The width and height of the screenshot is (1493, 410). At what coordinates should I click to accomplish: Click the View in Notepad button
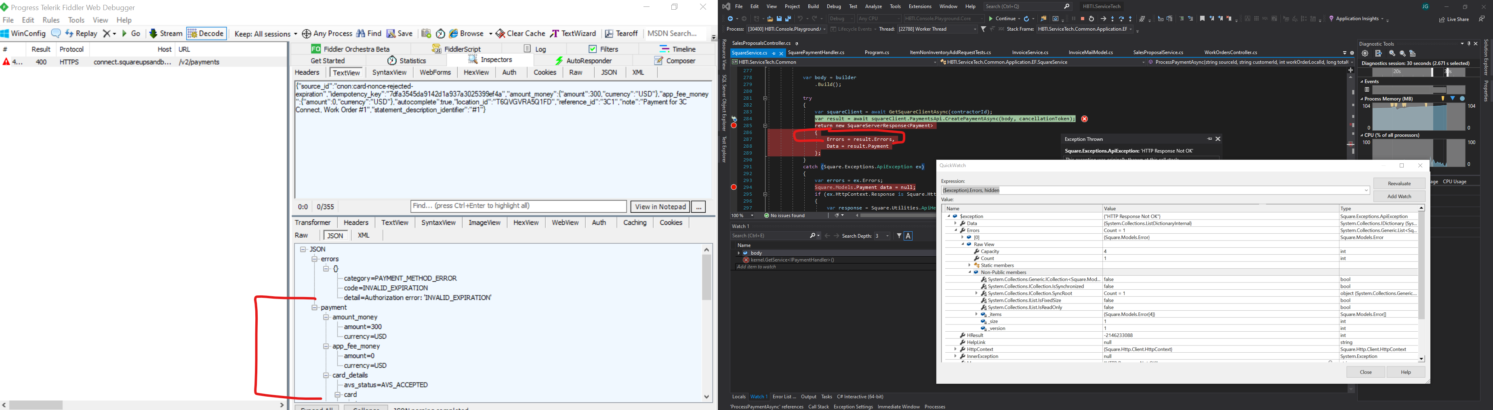[x=660, y=206]
